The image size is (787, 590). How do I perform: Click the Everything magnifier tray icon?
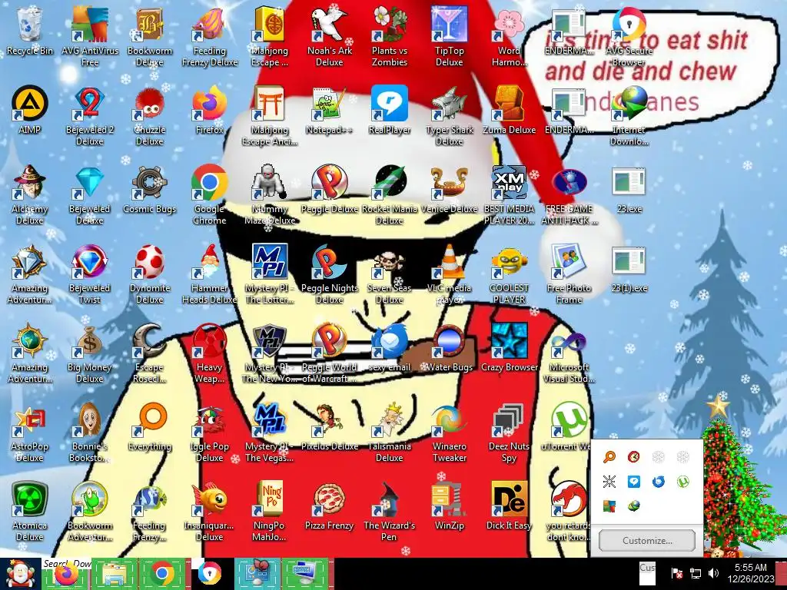click(x=609, y=456)
